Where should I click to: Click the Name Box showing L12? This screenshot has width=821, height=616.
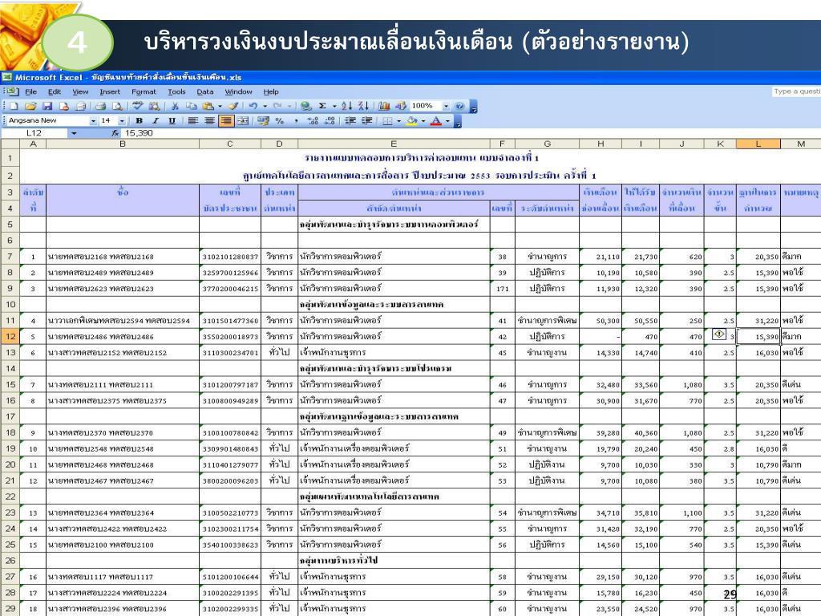34,133
